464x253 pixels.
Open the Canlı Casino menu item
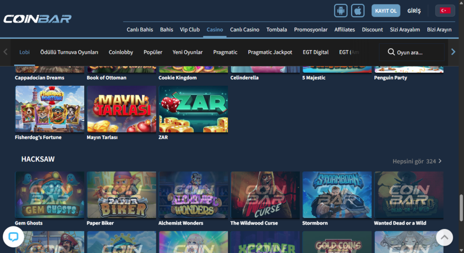pyautogui.click(x=245, y=29)
